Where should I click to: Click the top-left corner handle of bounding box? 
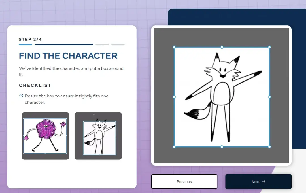click(174, 47)
